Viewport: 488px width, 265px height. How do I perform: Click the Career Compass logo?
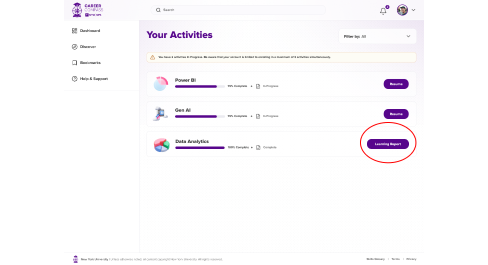click(x=87, y=10)
